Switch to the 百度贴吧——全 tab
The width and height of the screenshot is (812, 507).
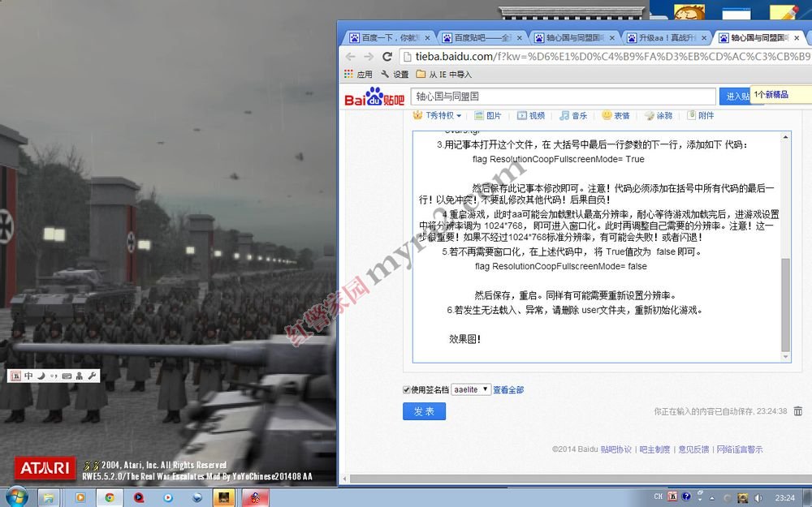point(482,38)
